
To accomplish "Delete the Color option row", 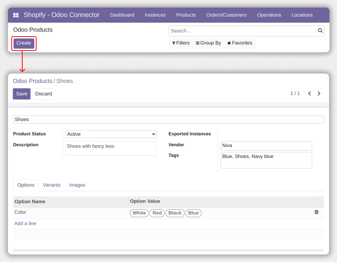I will tap(316, 212).
